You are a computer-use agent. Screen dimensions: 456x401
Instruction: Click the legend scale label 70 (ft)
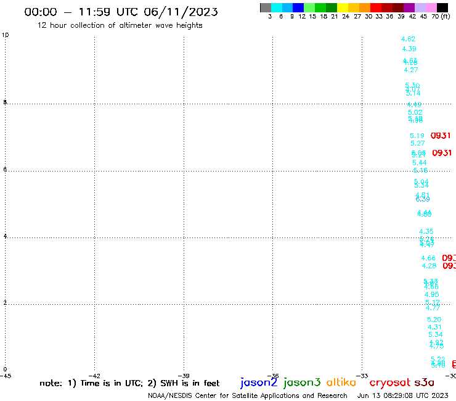tap(441, 17)
